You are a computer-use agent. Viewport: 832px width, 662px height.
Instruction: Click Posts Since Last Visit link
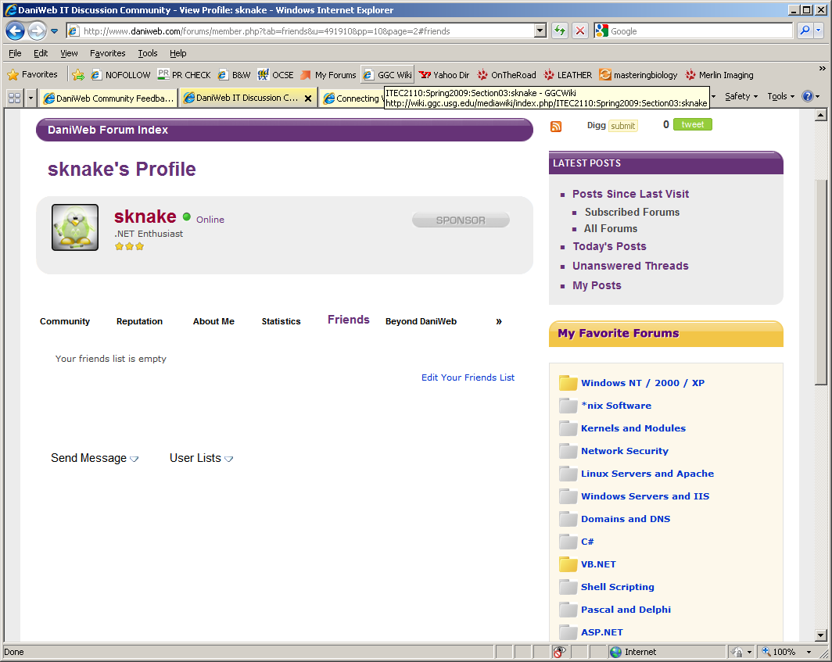[x=630, y=194]
